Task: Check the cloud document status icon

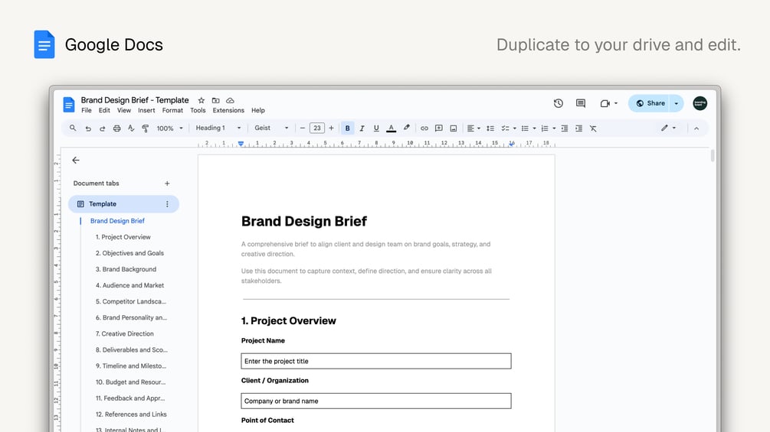Action: [230, 100]
